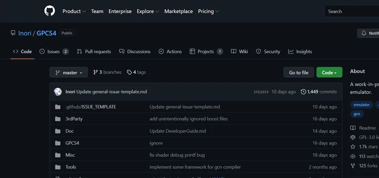Switch to the Projects tab

(x=206, y=52)
